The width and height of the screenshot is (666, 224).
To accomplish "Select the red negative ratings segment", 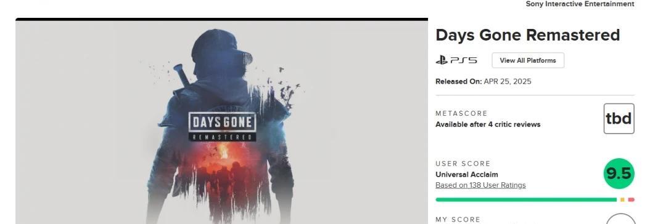I will [x=631, y=199].
